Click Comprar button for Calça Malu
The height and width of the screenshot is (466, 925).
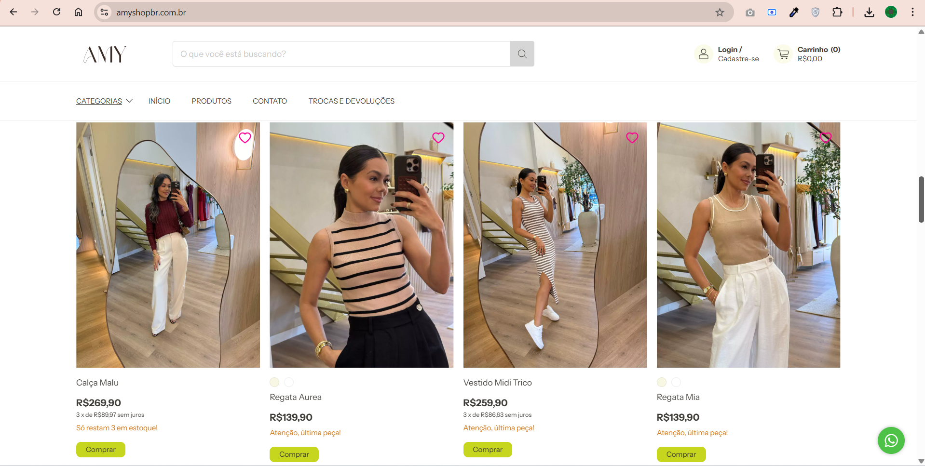point(101,450)
